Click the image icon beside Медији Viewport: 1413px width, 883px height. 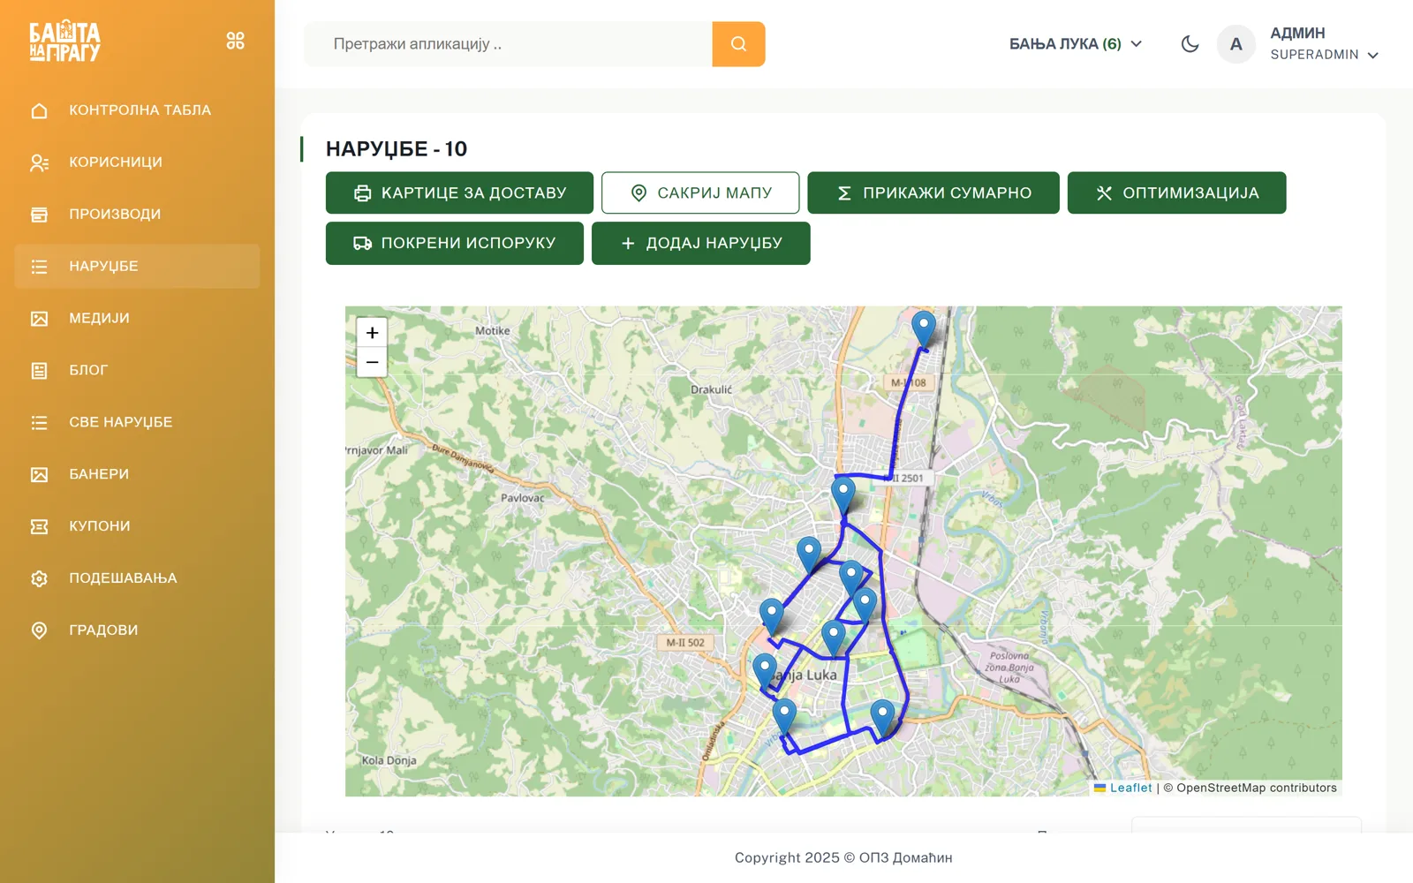(x=39, y=319)
